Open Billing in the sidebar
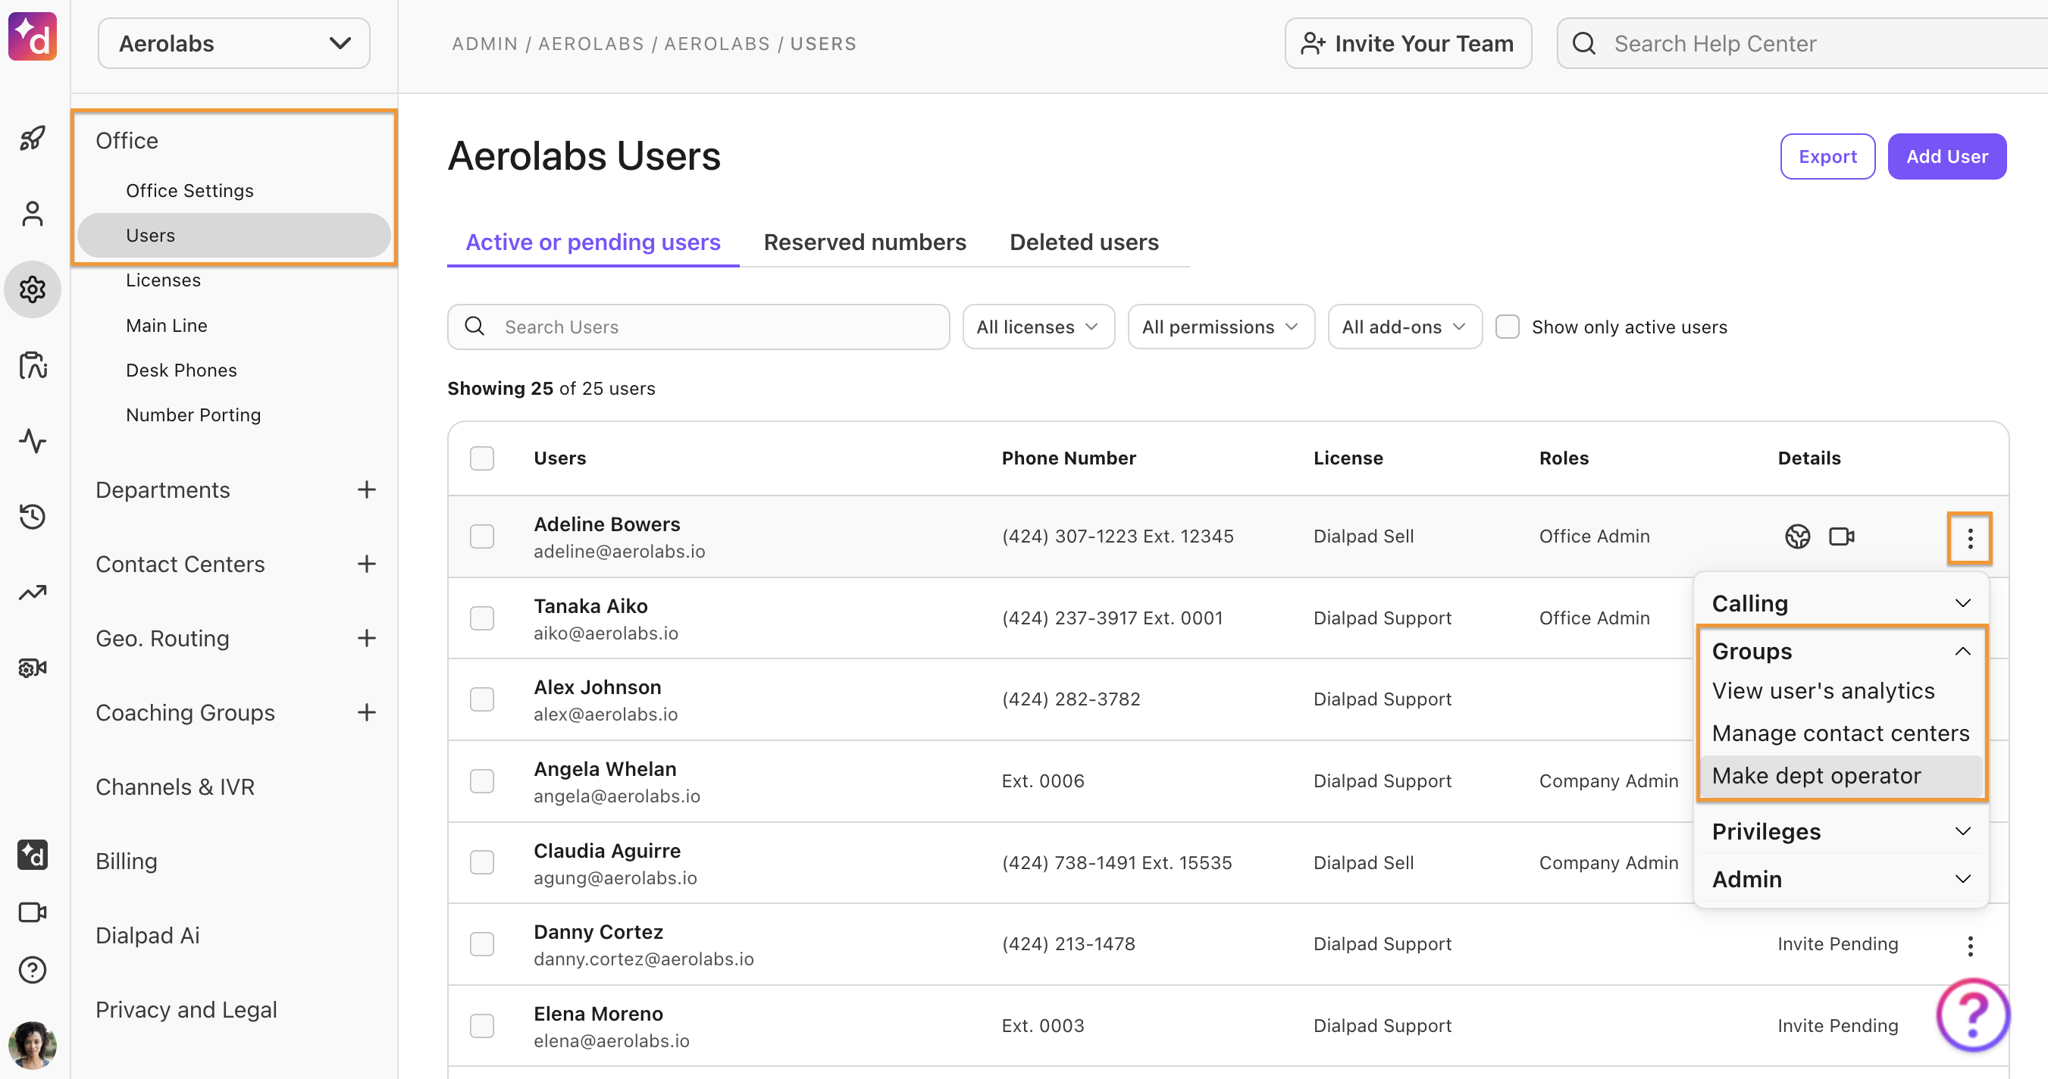The height and width of the screenshot is (1079, 2048). tap(127, 862)
